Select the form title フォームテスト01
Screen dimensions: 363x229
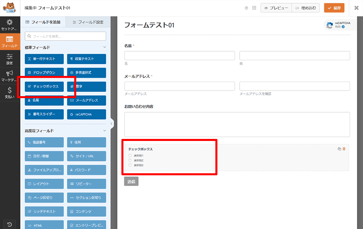point(149,25)
